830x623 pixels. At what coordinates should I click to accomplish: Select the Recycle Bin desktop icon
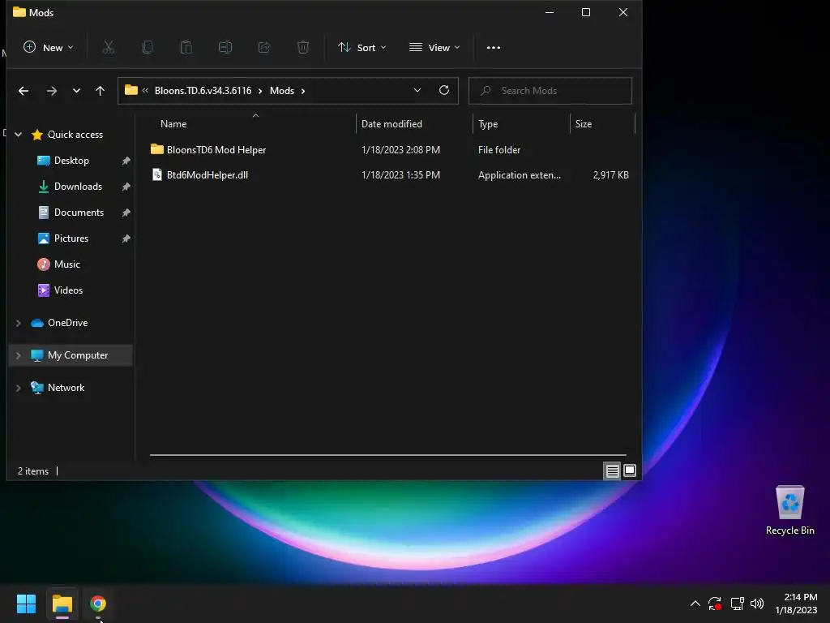(x=789, y=510)
